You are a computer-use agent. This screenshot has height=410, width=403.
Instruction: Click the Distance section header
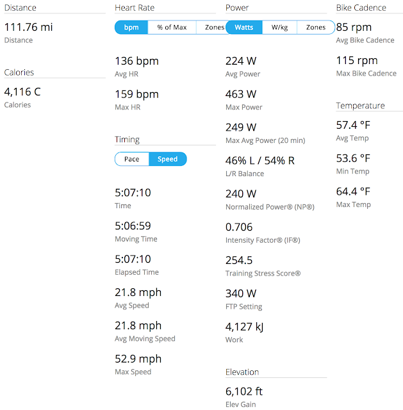pyautogui.click(x=20, y=8)
